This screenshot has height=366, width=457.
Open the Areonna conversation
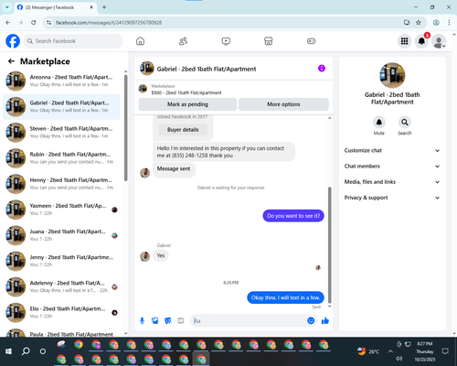(x=61, y=81)
